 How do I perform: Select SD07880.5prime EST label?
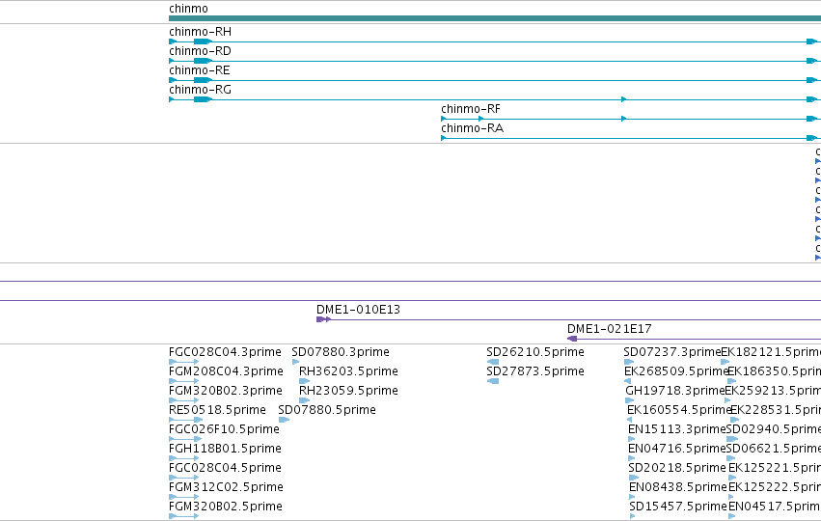point(327,410)
